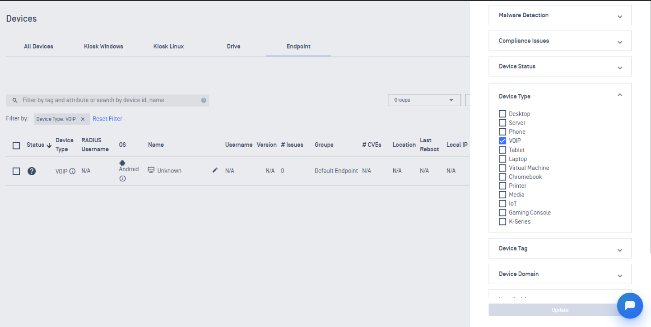Sort by the Local IP column header
The image size is (651, 327).
[x=457, y=145]
